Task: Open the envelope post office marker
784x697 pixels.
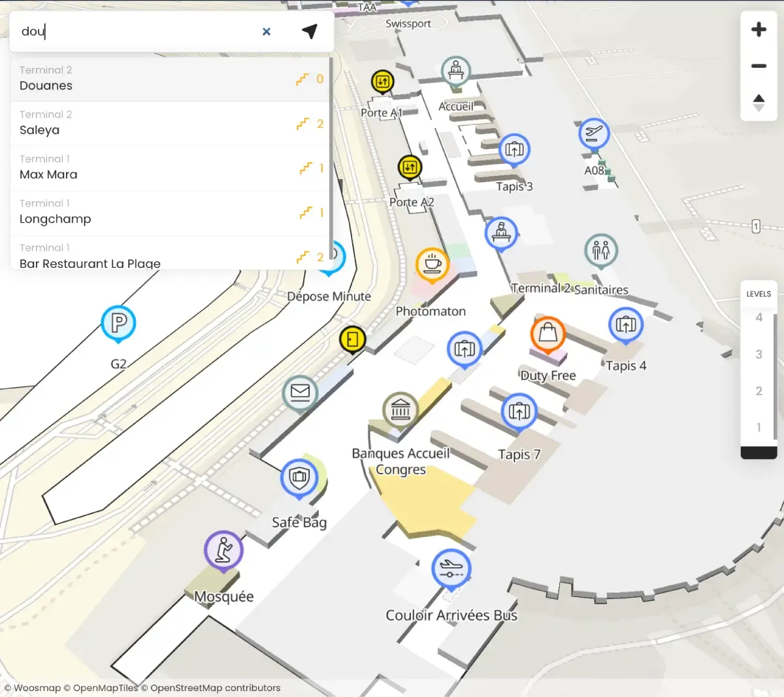Action: click(300, 392)
